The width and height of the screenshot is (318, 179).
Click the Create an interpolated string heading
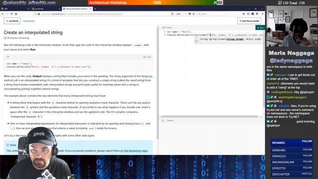(33, 32)
